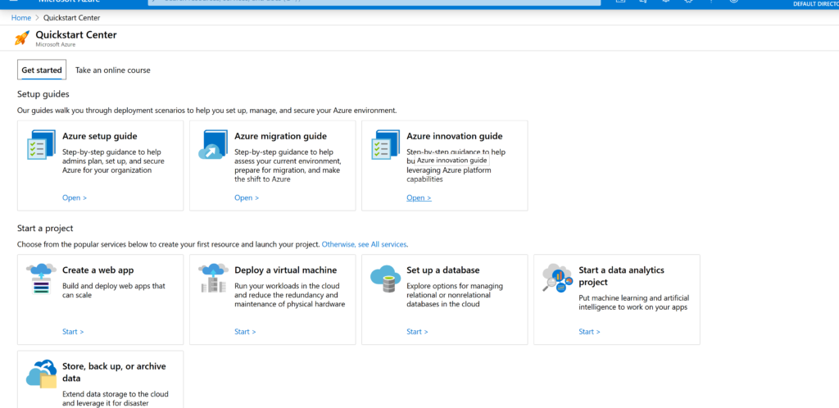Follow Open link under Azure migration guide
839x408 pixels.
tap(246, 197)
